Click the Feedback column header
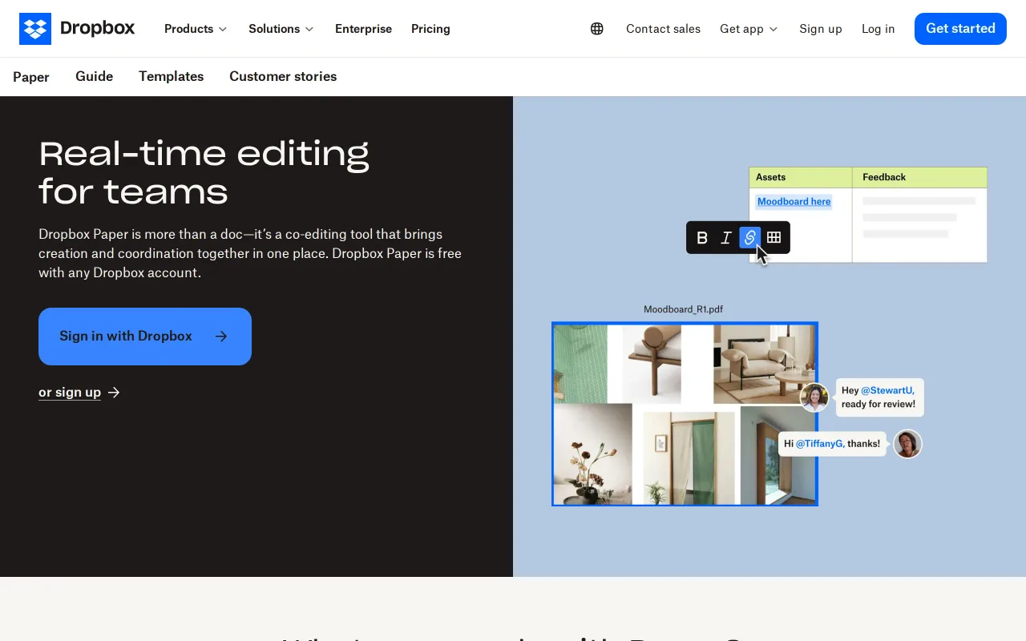The width and height of the screenshot is (1026, 641). (919, 177)
